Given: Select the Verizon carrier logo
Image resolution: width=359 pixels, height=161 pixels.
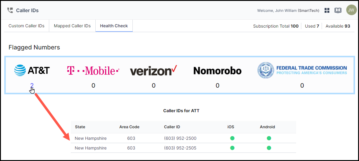Looking at the screenshot, I should (x=154, y=70).
